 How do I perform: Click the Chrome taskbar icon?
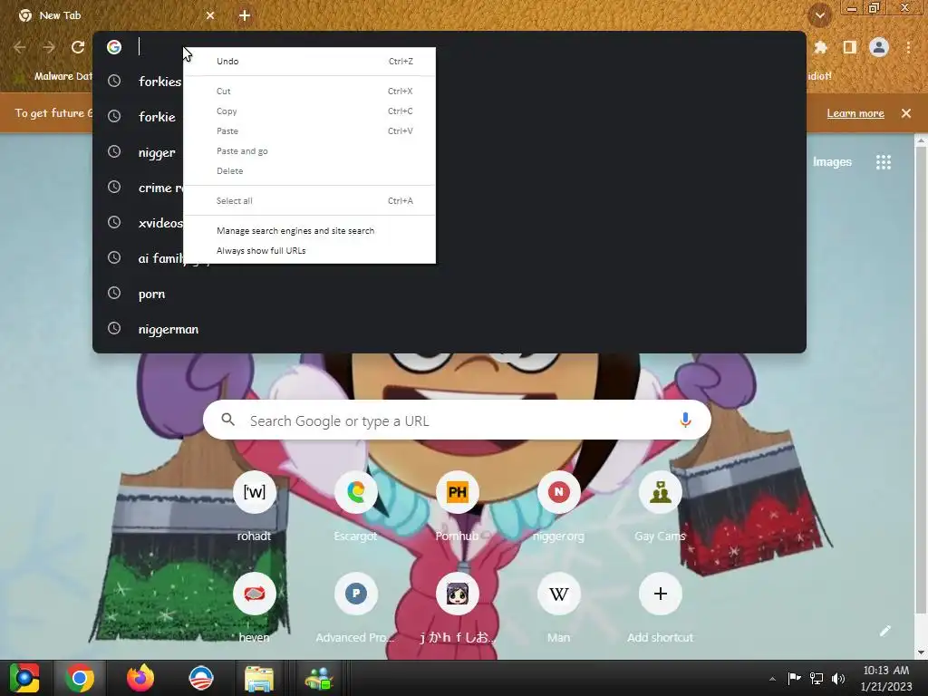point(80,678)
